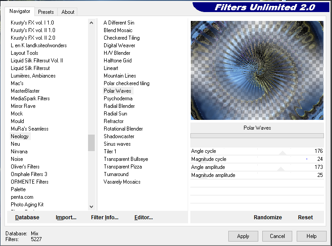This screenshot has width=332, height=246.
Task: Reset the filter parameters
Action: tap(305, 217)
